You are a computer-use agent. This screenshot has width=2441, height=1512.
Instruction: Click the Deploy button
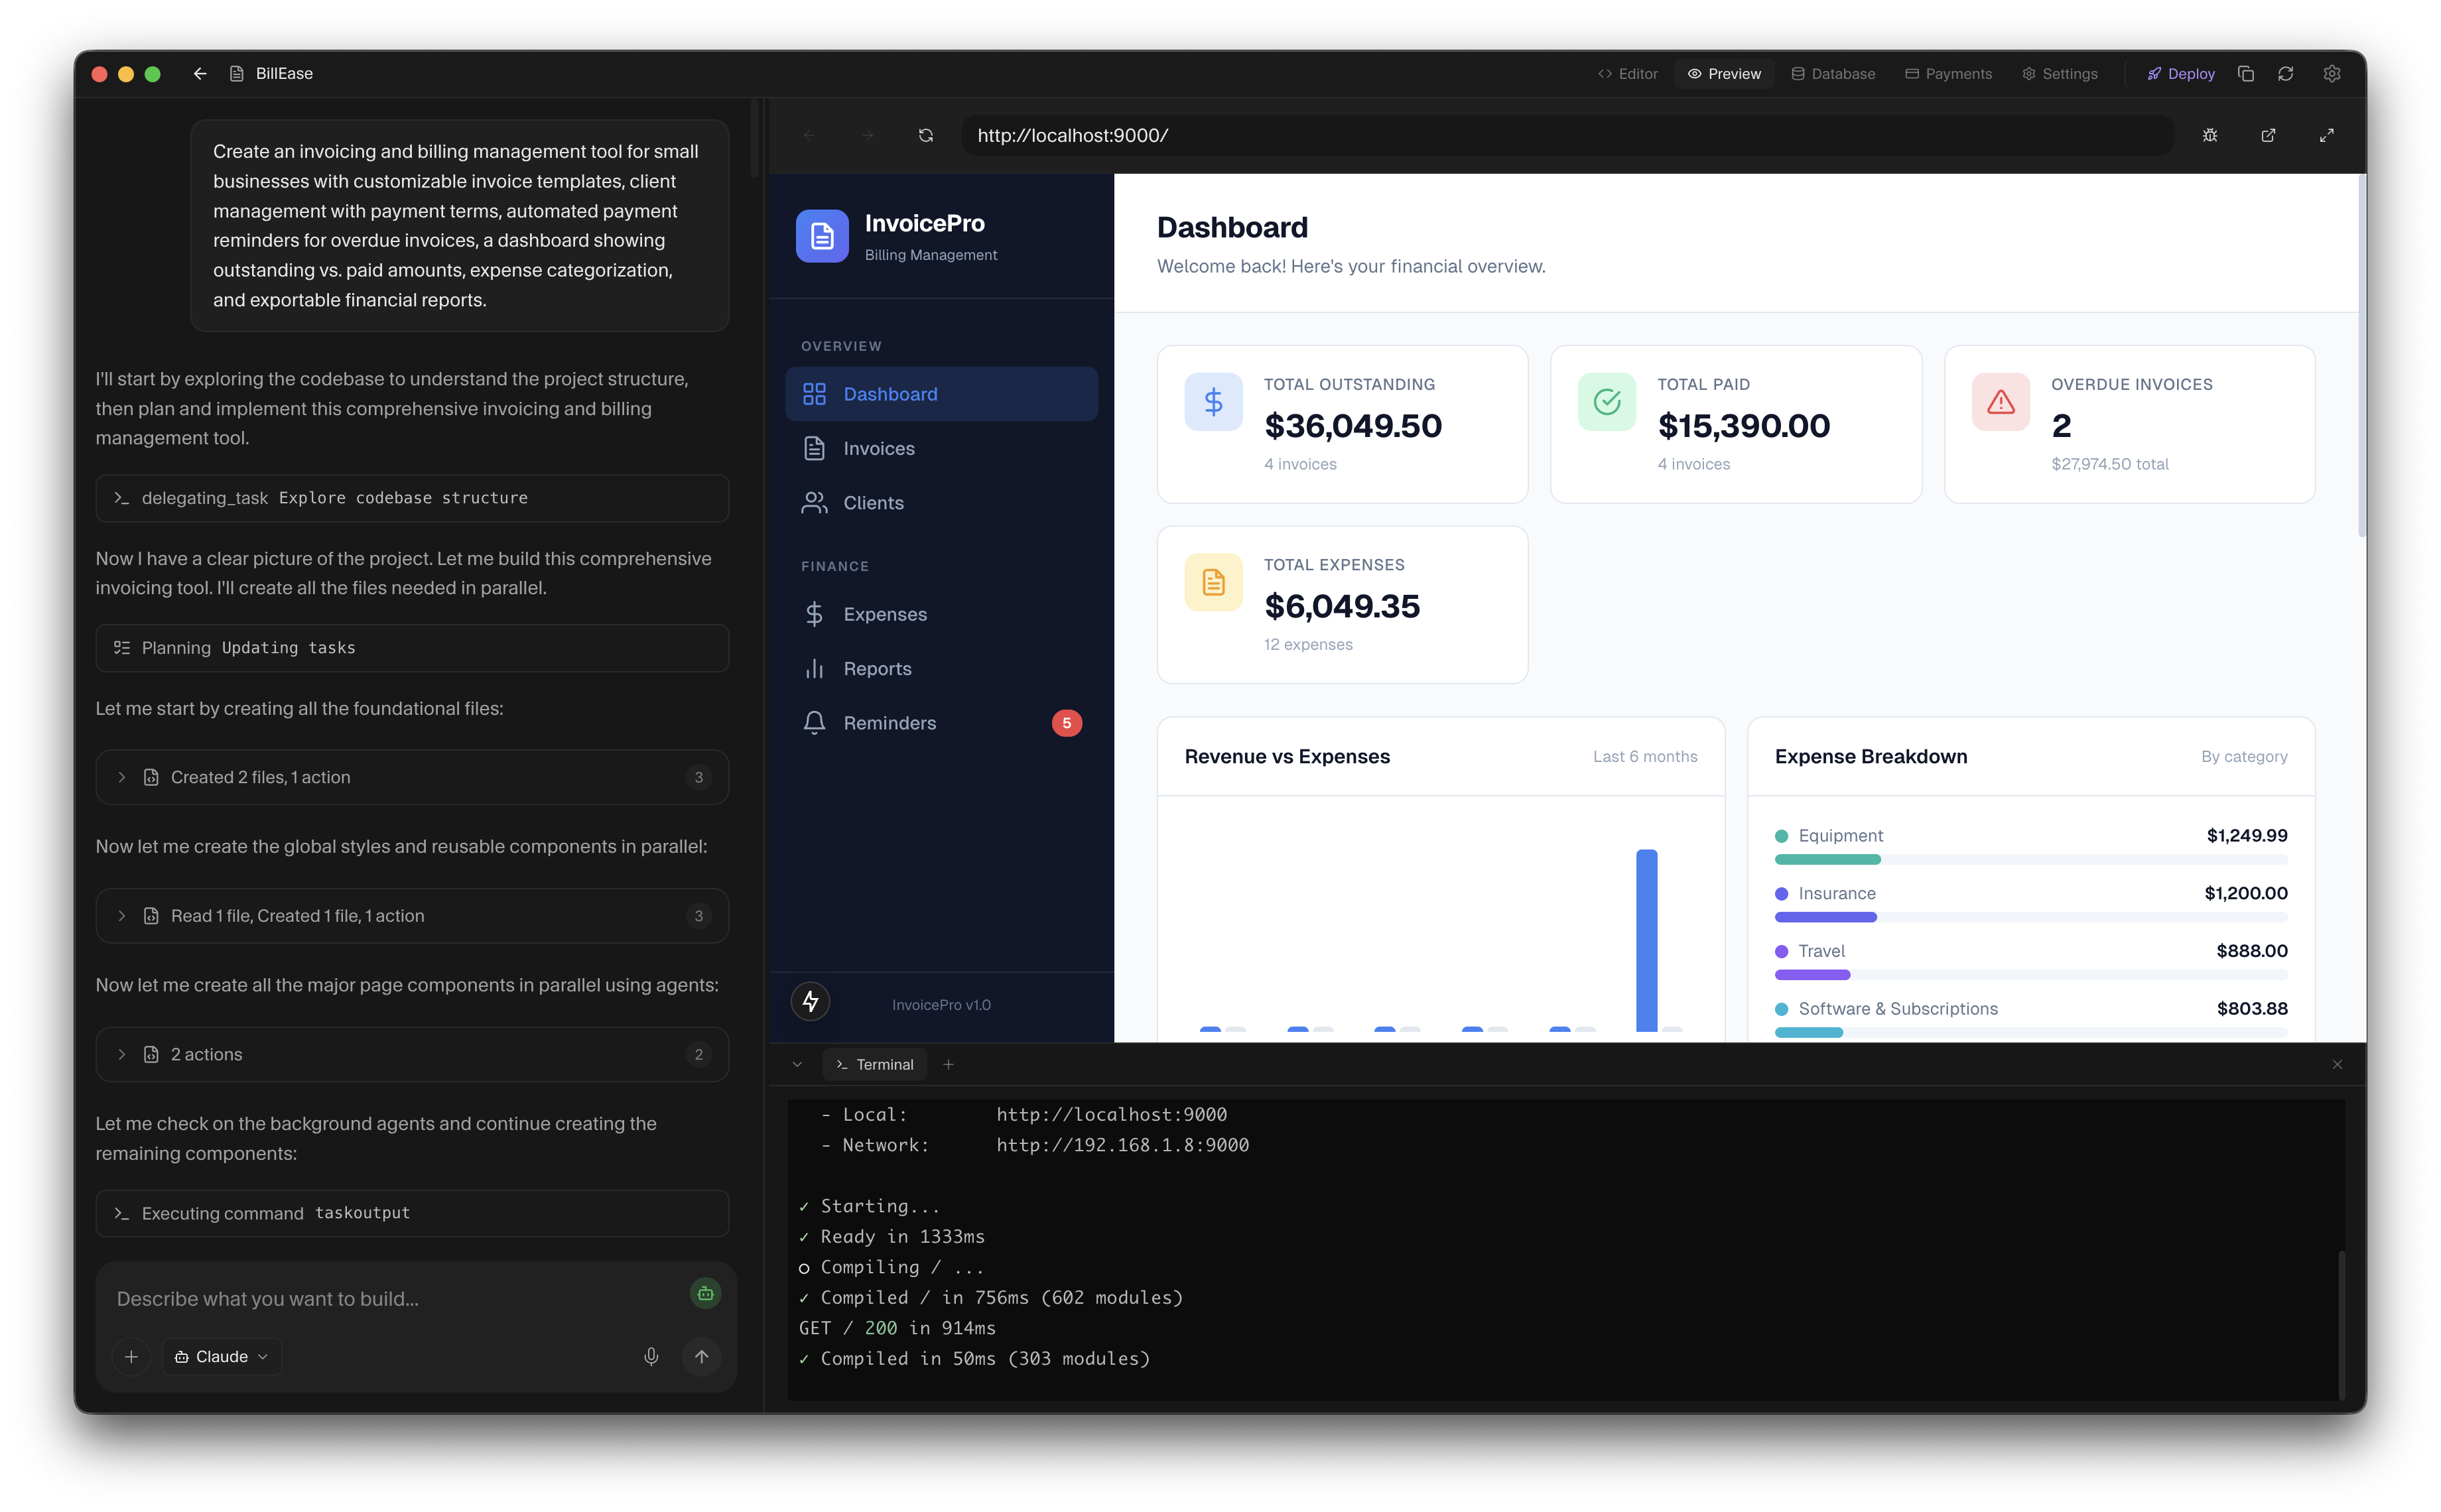2180,73
